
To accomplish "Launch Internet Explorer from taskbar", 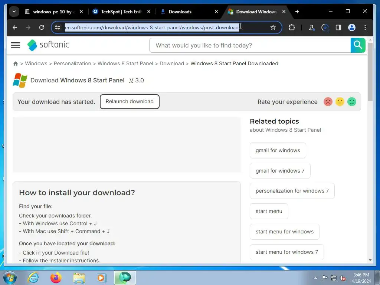I will 33,278.
